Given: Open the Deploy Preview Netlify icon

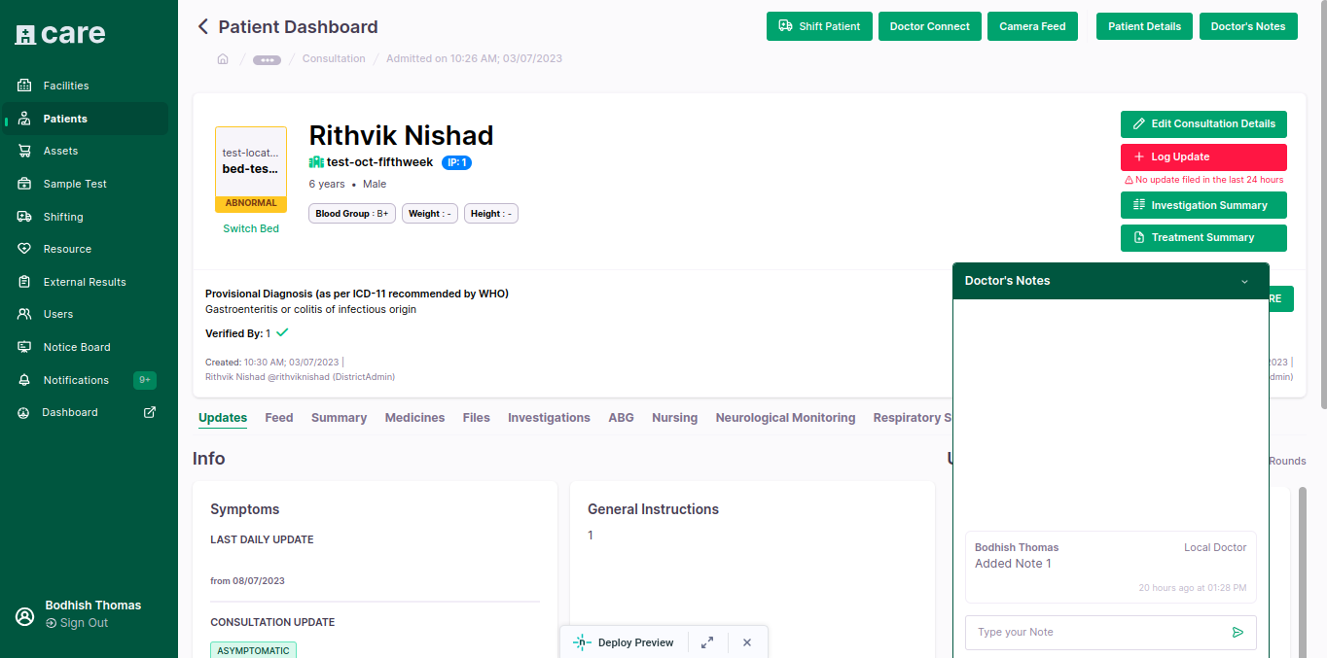Looking at the screenshot, I should [582, 642].
